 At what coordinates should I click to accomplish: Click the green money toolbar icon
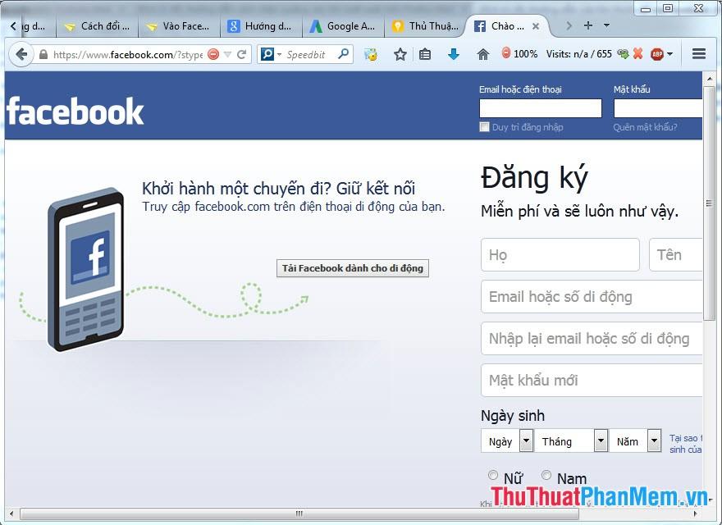point(623,54)
